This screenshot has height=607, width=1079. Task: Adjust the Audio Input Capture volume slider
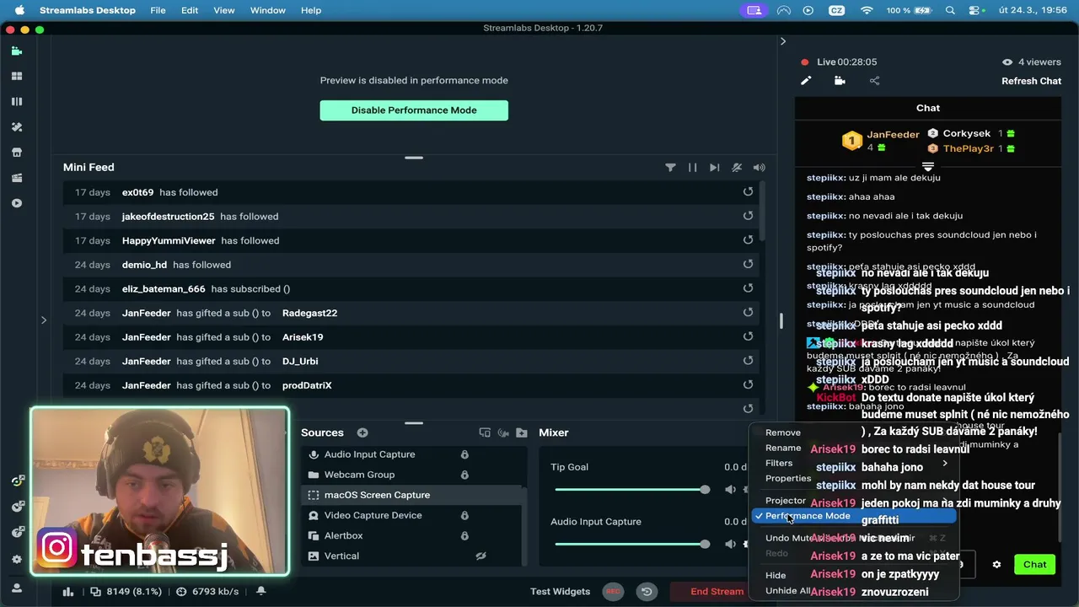tap(631, 544)
